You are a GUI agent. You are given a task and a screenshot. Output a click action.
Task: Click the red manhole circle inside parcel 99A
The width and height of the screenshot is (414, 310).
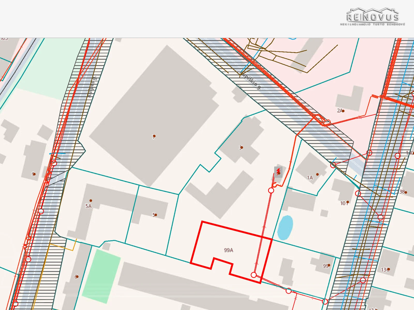click(254, 275)
